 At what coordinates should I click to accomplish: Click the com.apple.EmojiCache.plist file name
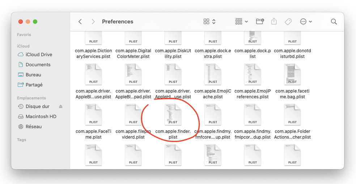pyautogui.click(x=213, y=94)
